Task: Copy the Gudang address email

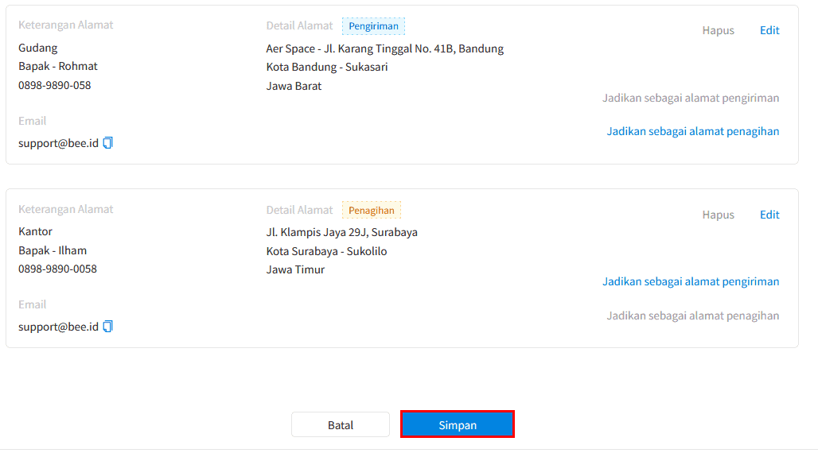Action: (108, 143)
